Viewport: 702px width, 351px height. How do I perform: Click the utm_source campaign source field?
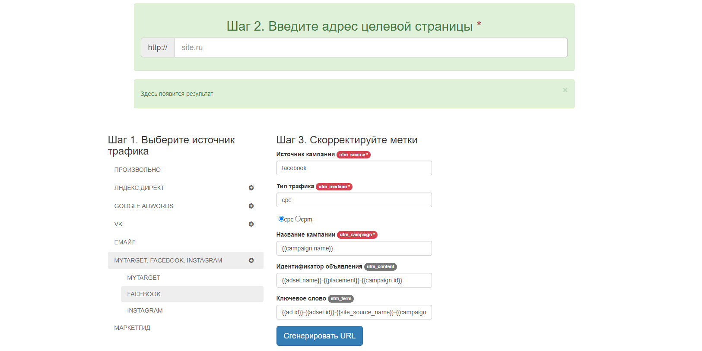tap(354, 168)
